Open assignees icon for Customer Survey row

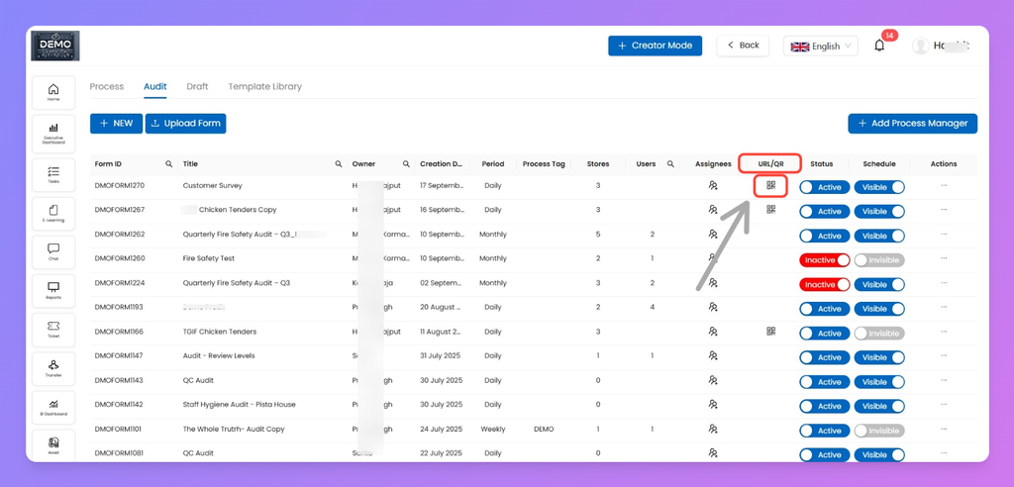click(712, 186)
